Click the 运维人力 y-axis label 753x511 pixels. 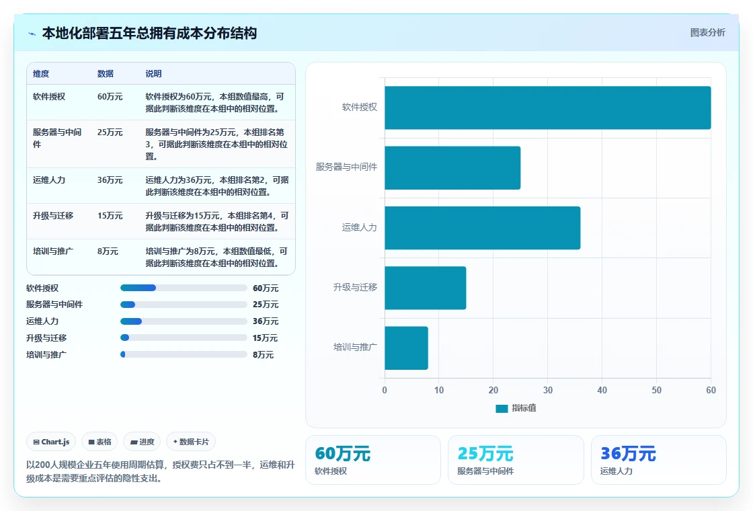click(x=360, y=227)
